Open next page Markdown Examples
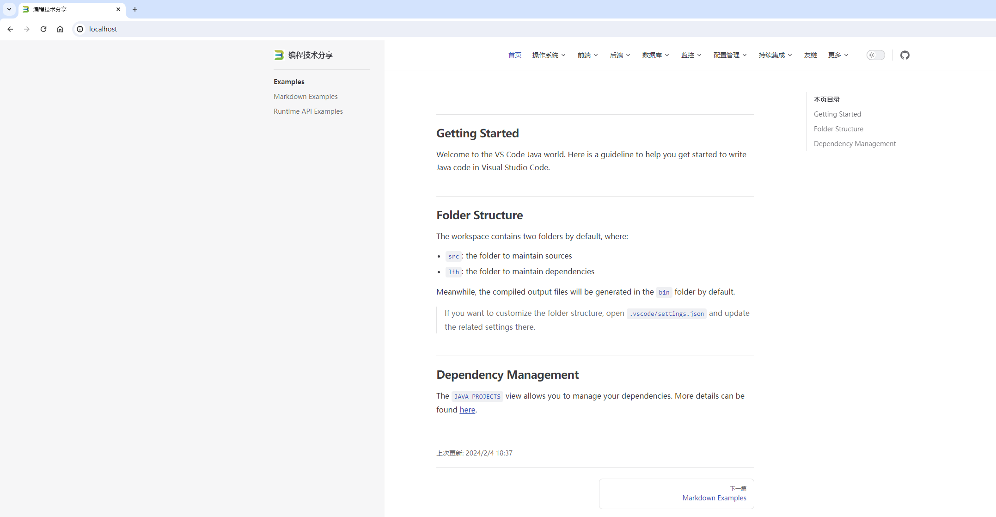The width and height of the screenshot is (996, 517). (714, 498)
